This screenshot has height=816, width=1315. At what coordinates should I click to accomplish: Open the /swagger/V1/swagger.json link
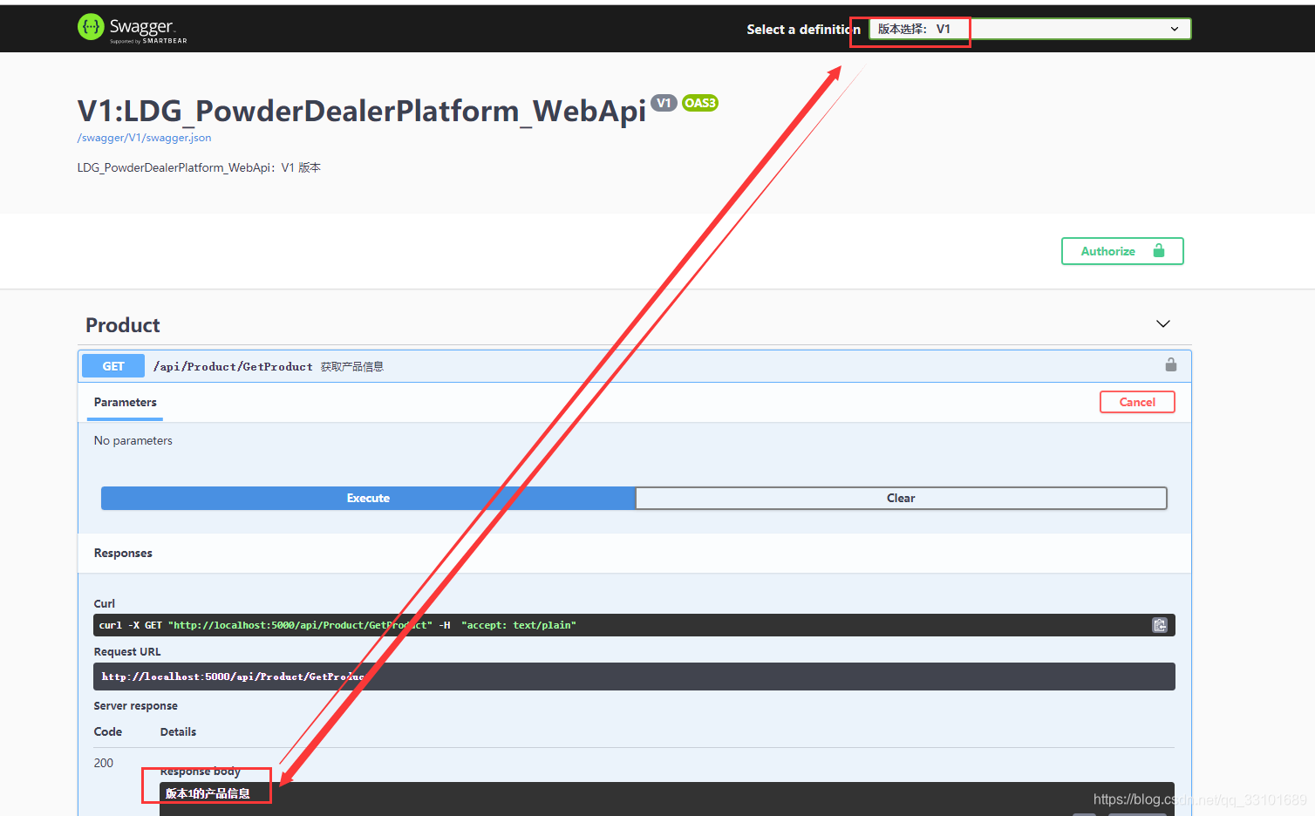144,138
